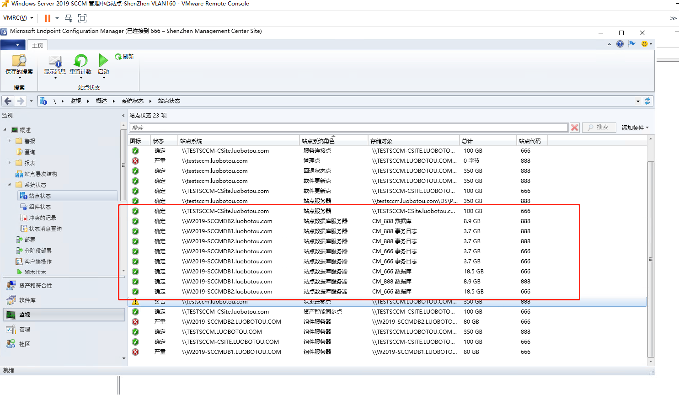Click 站点状态 breadcrumb in address bar

tap(169, 101)
